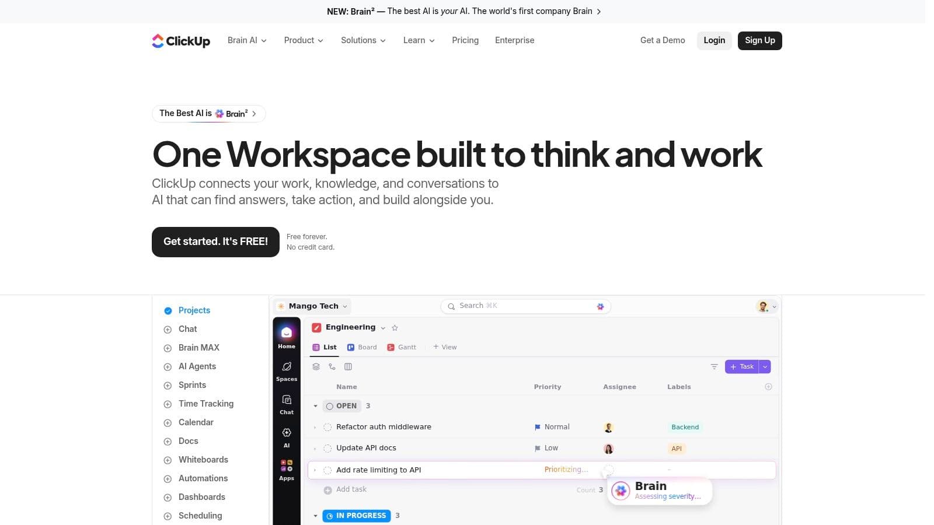This screenshot has height=525, width=934.
Task: Click the Search input field
Action: pos(525,306)
